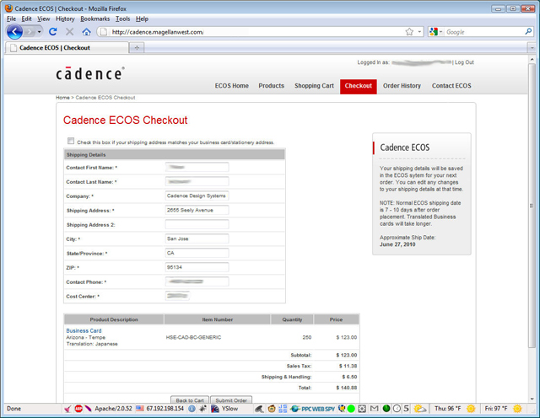This screenshot has height=418, width=540.
Task: Click the ABP Adblock Plus status icon
Action: [78, 409]
